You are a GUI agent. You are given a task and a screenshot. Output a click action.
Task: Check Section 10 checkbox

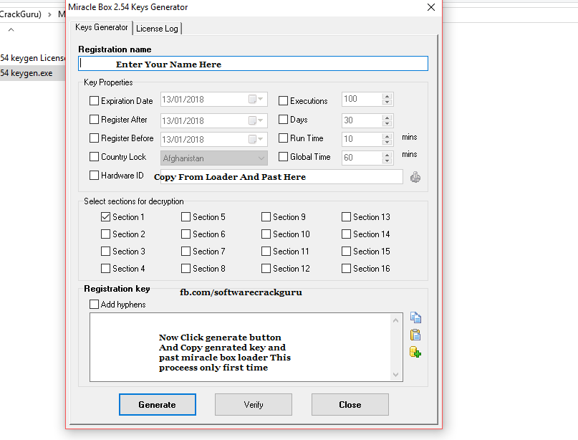click(266, 234)
